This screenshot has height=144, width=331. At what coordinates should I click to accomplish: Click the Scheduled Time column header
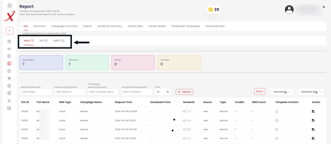[160, 102]
